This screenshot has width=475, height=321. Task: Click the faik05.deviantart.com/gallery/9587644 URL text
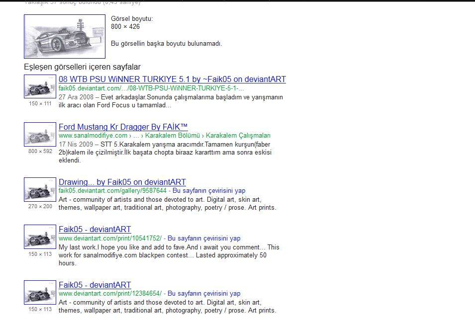pos(112,191)
